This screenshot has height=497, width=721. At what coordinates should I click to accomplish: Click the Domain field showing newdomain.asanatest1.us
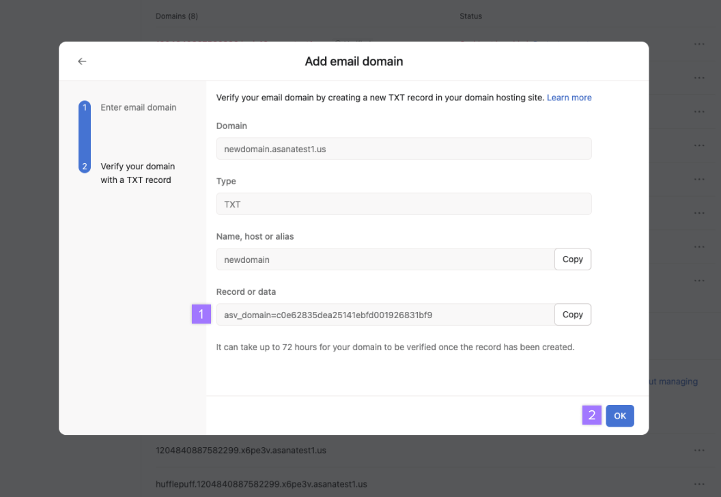[x=403, y=149]
